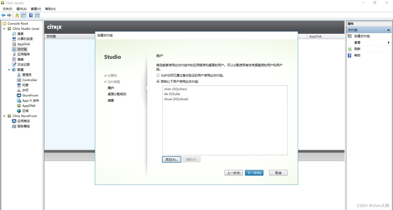Collapse the Citrix StoreFront node
Viewport: 393px width, 210px height.
coord(4,116)
